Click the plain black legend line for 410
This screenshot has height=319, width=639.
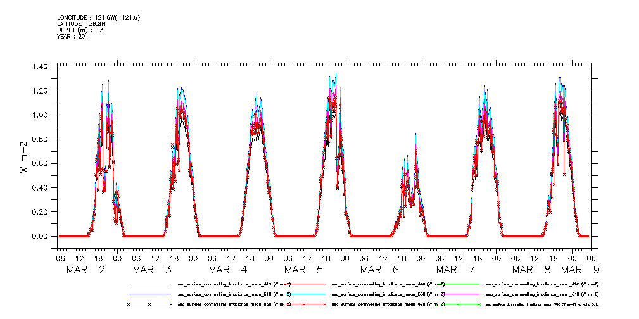tap(149, 284)
